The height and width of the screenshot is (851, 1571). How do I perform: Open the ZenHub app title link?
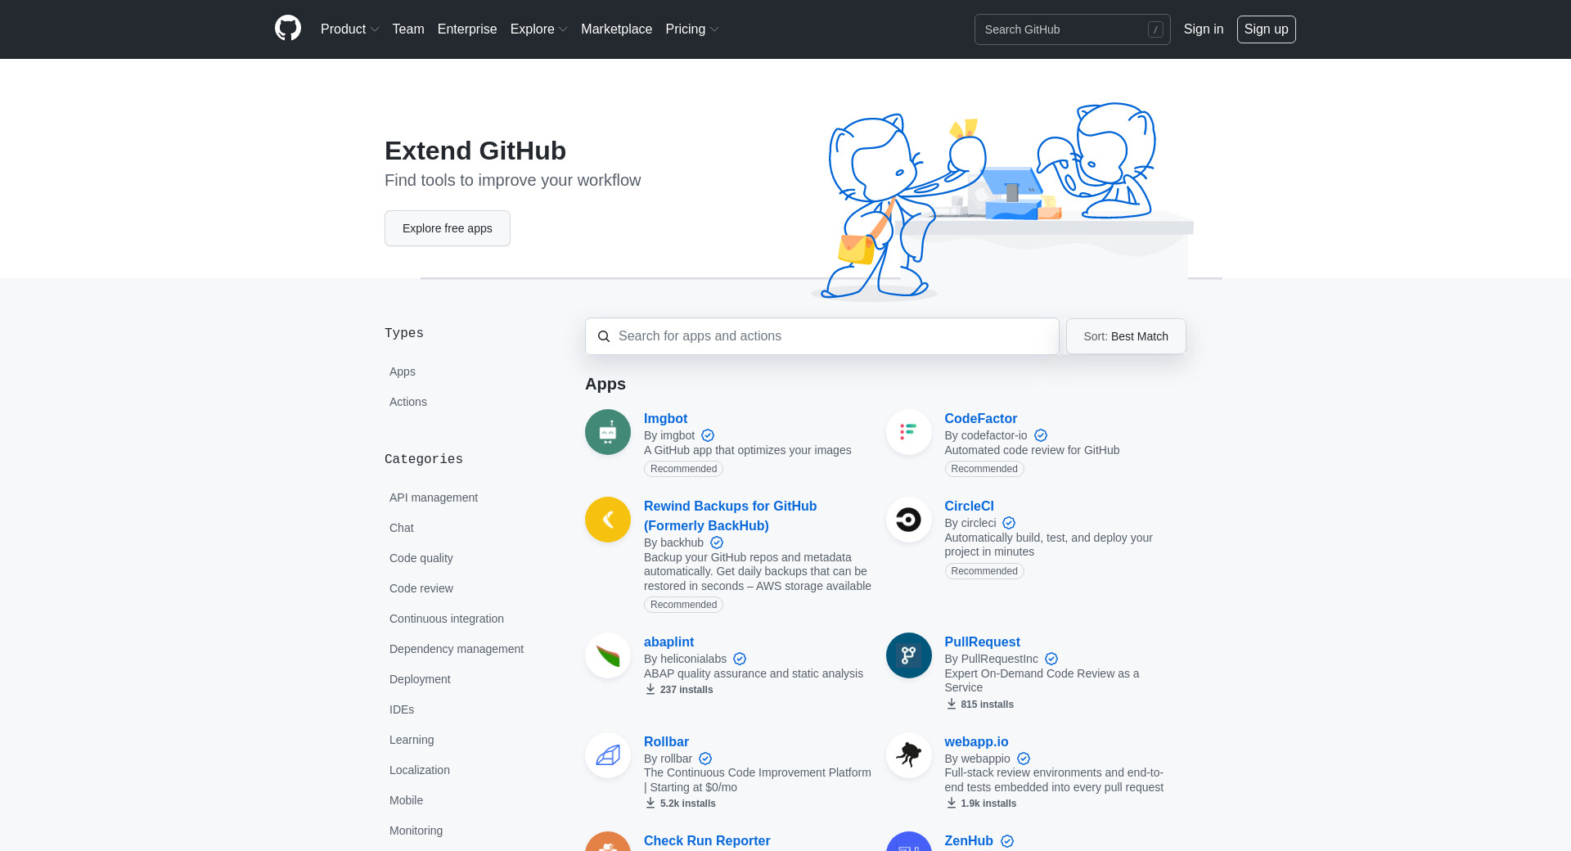point(969,840)
